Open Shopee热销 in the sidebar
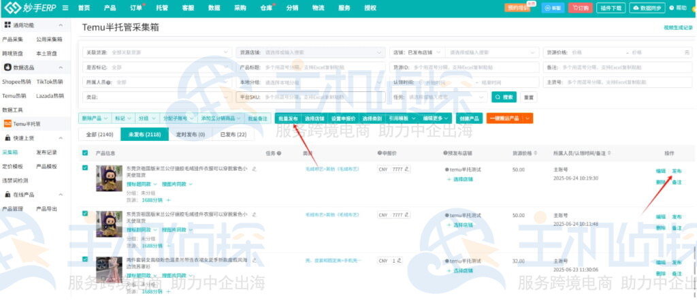This screenshot has width=697, height=307. [x=16, y=82]
